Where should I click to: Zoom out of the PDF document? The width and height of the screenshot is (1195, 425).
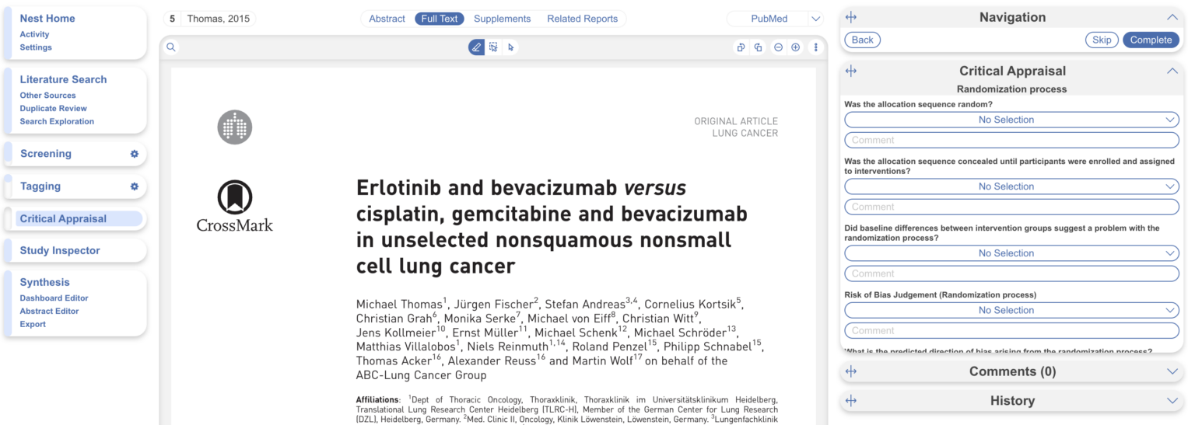tap(778, 47)
